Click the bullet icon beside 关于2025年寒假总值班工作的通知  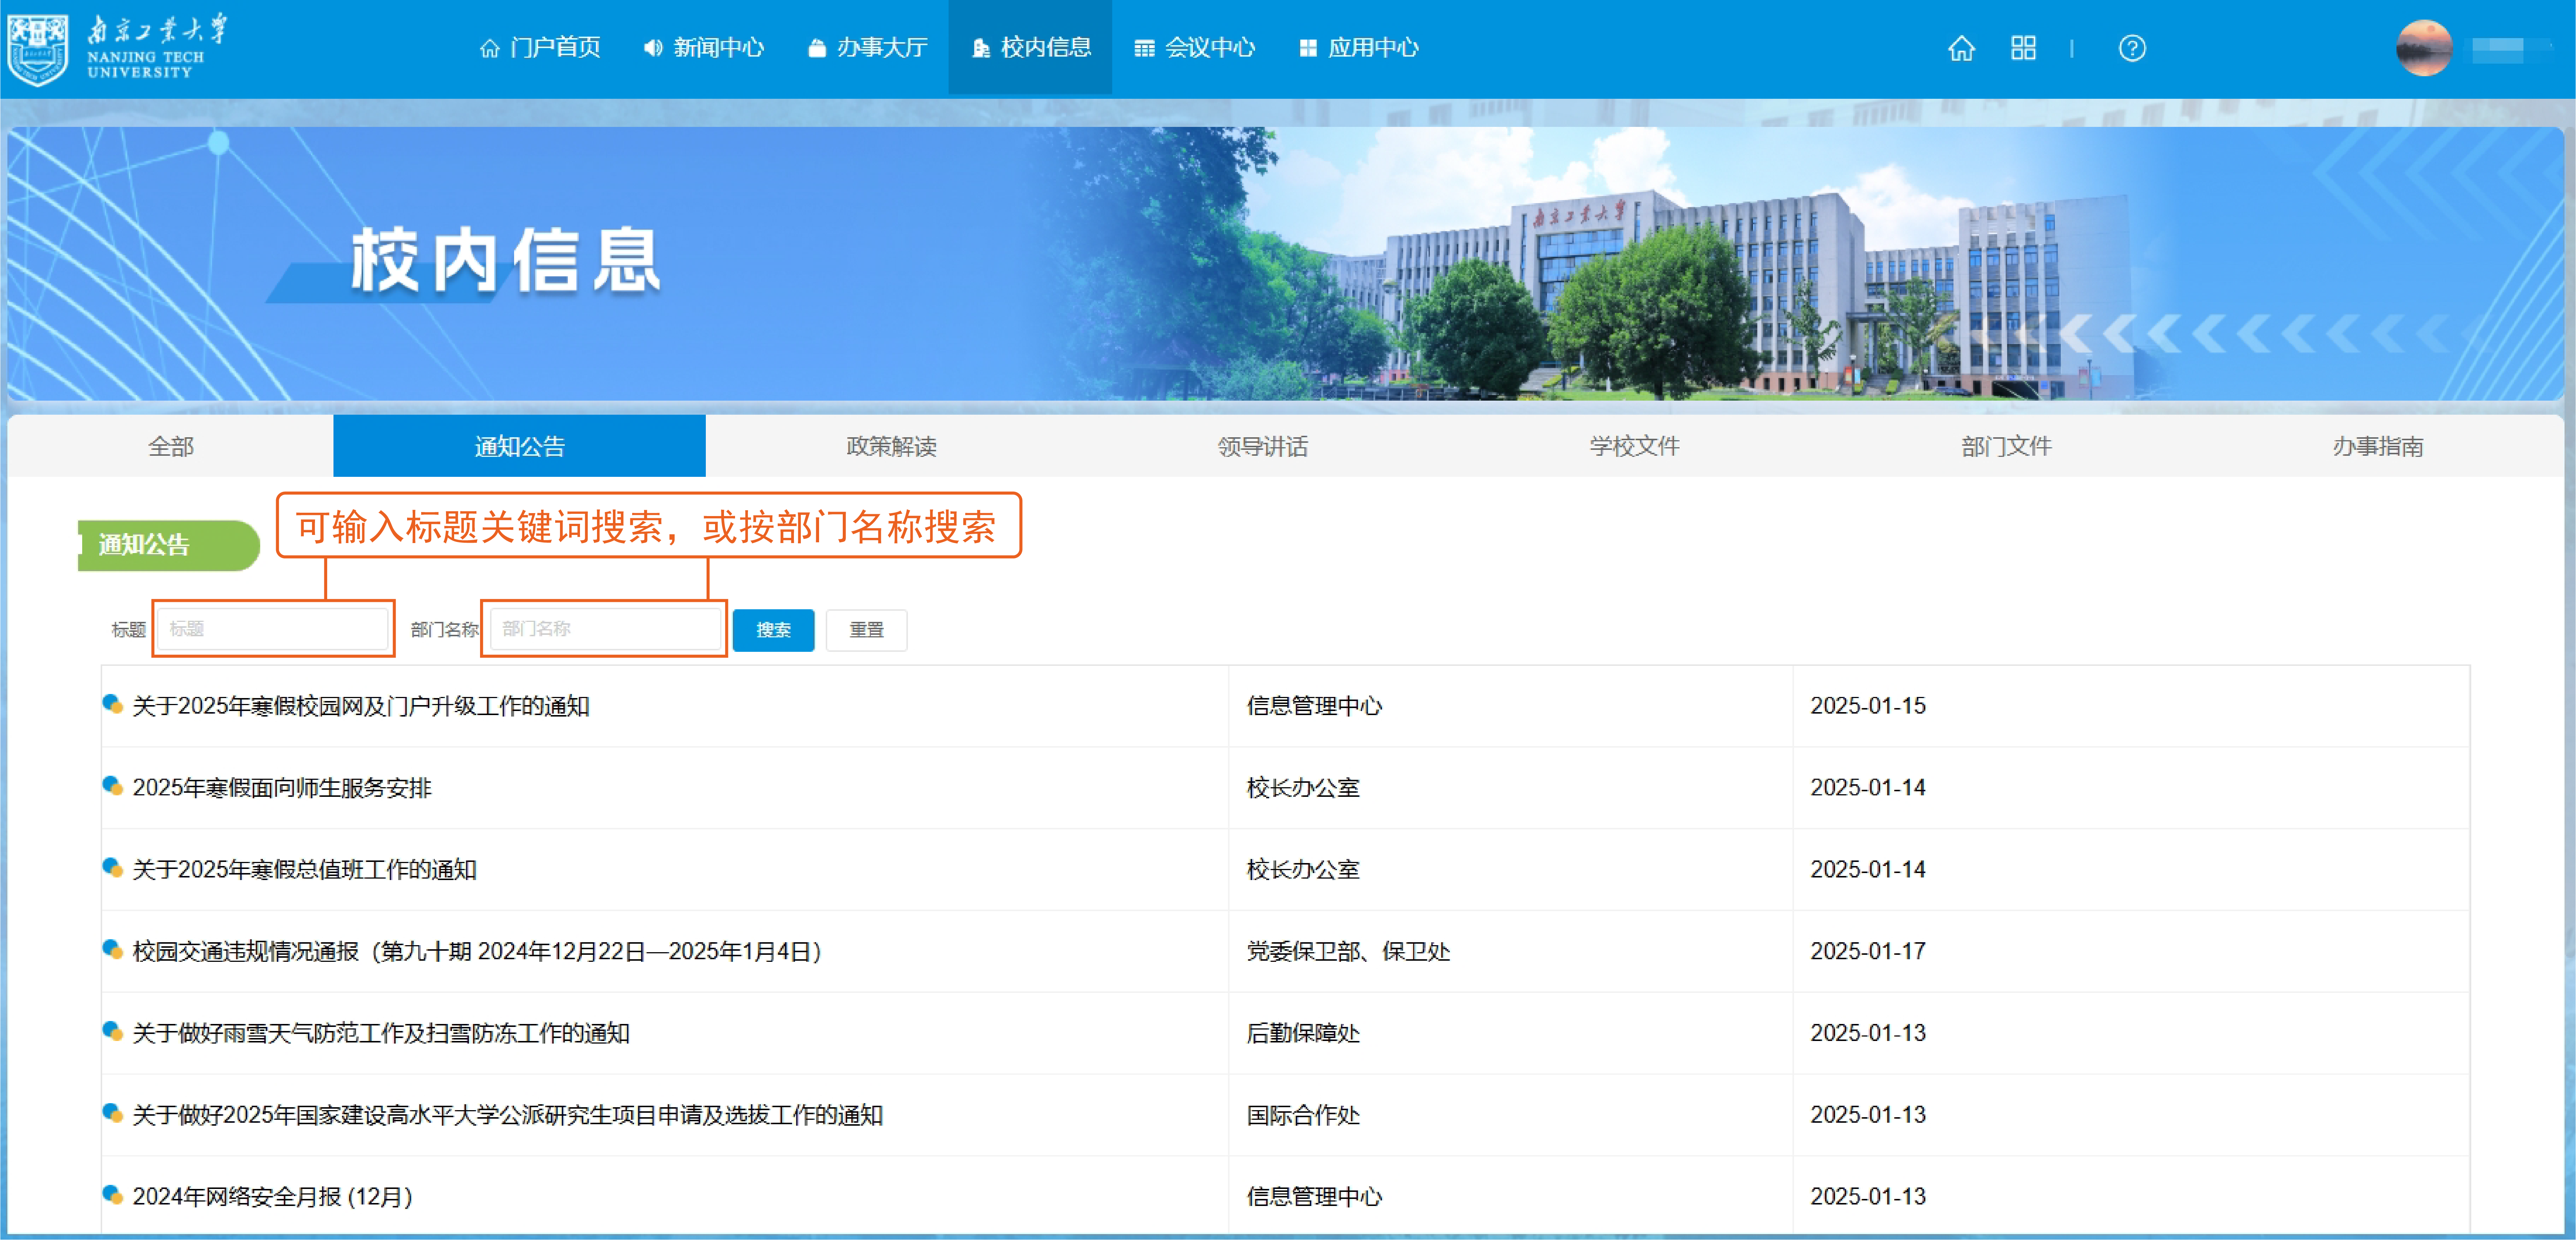(x=112, y=868)
